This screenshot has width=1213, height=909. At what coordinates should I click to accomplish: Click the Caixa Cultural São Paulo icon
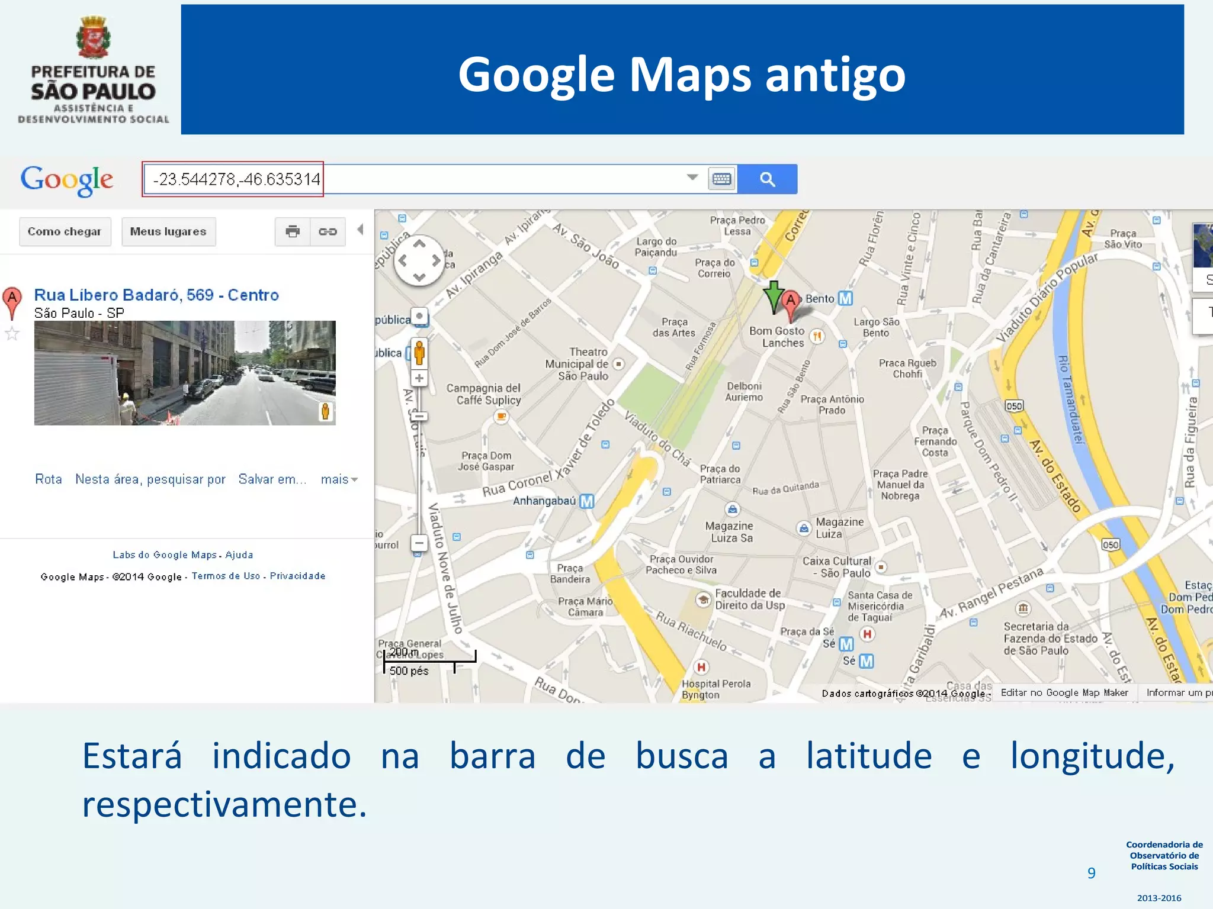coord(881,567)
